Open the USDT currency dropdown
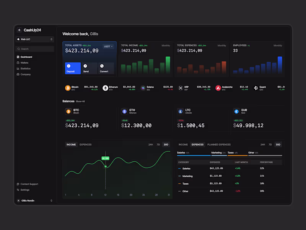The image size is (306, 230). (107, 46)
